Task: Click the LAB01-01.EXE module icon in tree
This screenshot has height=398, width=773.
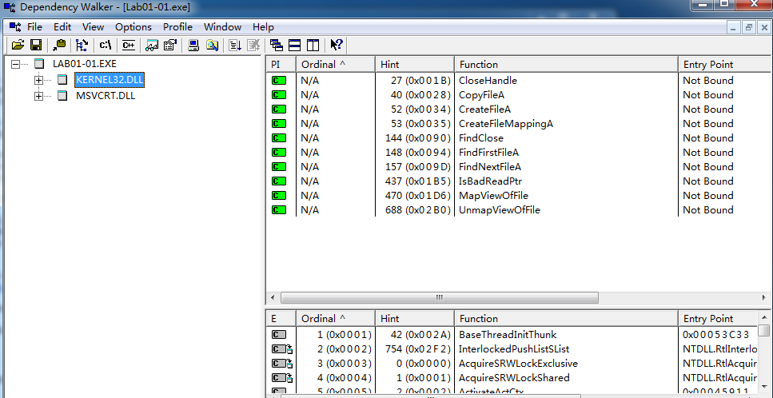Action: [39, 64]
